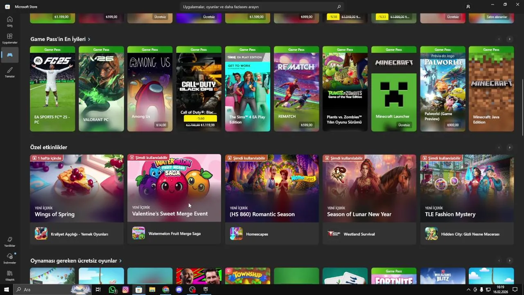Open the notification center icon
The height and width of the screenshot is (295, 524).
coord(515,290)
